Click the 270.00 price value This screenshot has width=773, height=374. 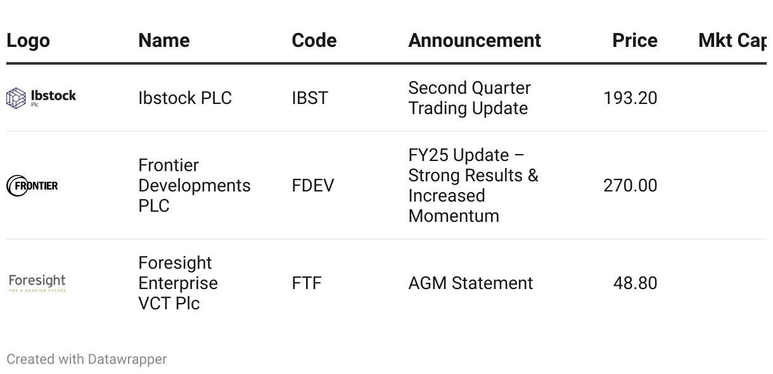pos(630,186)
